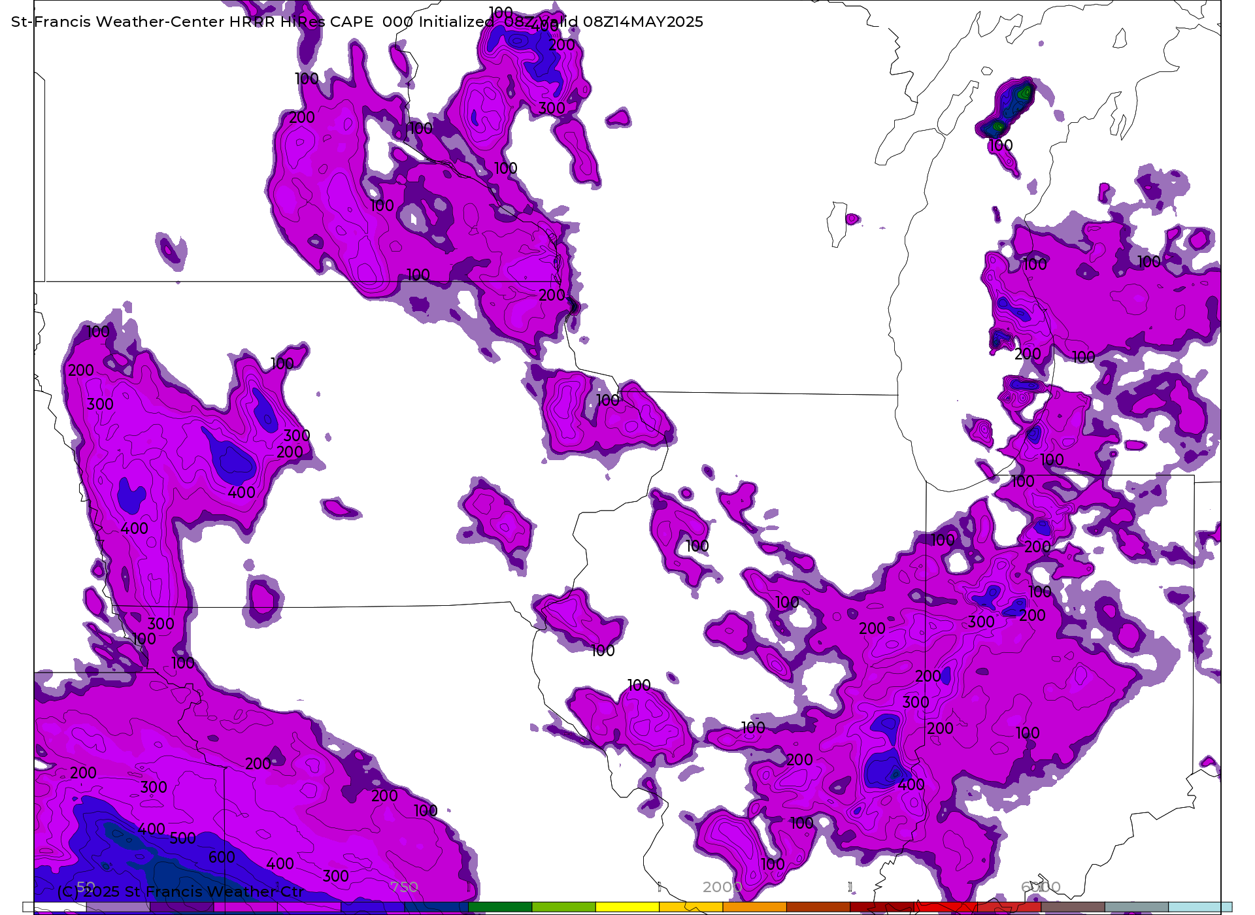The width and height of the screenshot is (1255, 915).
Task: Select the pale lavender swatch in the color bar
Action: coord(118,907)
